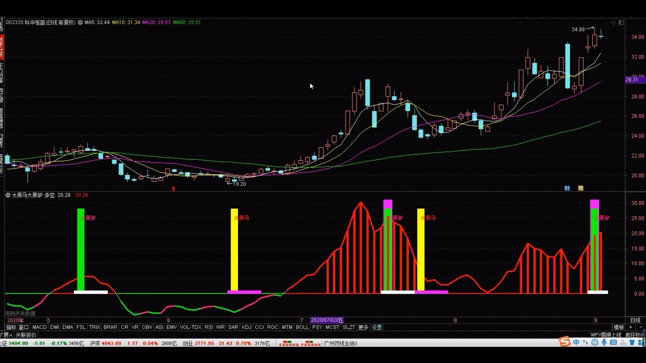This screenshot has width=646, height=363.
Task: Choose the MCST indicator
Action: pyautogui.click(x=332, y=327)
